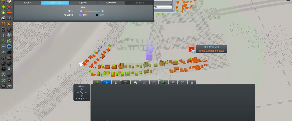Click left arrow in panel size control
Screen dimensions: 292x121
point(78,93)
